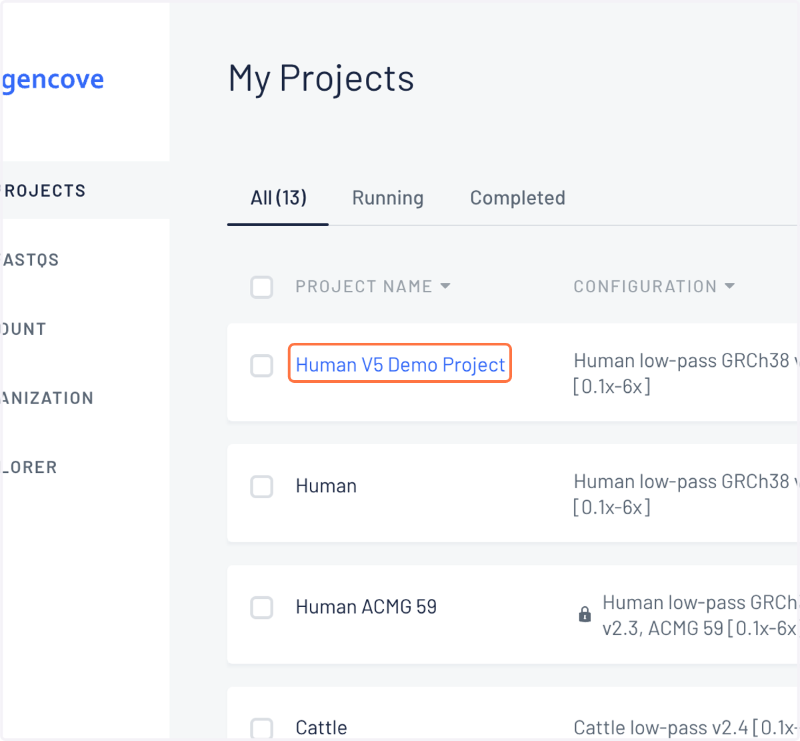Viewport: 800px width, 741px height.
Task: Sort by the Configuration column
Action: click(x=654, y=287)
